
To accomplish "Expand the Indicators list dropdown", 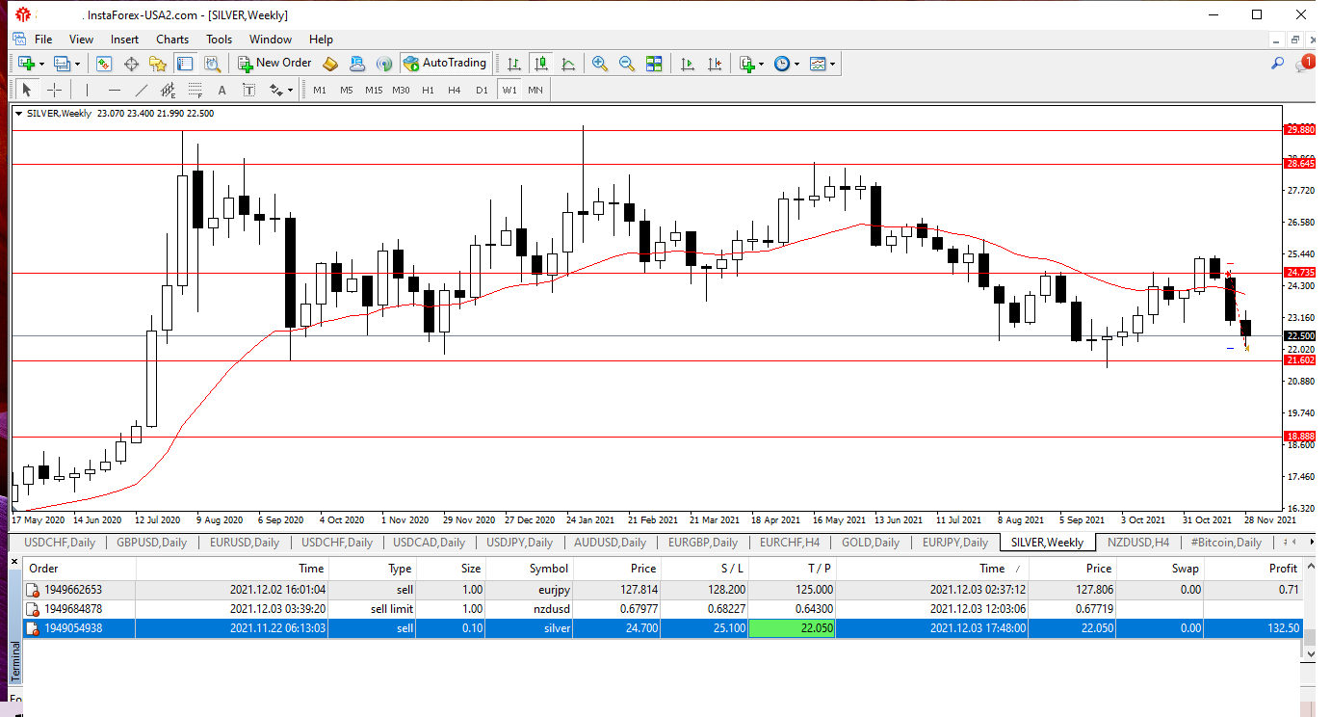I will 761,64.
